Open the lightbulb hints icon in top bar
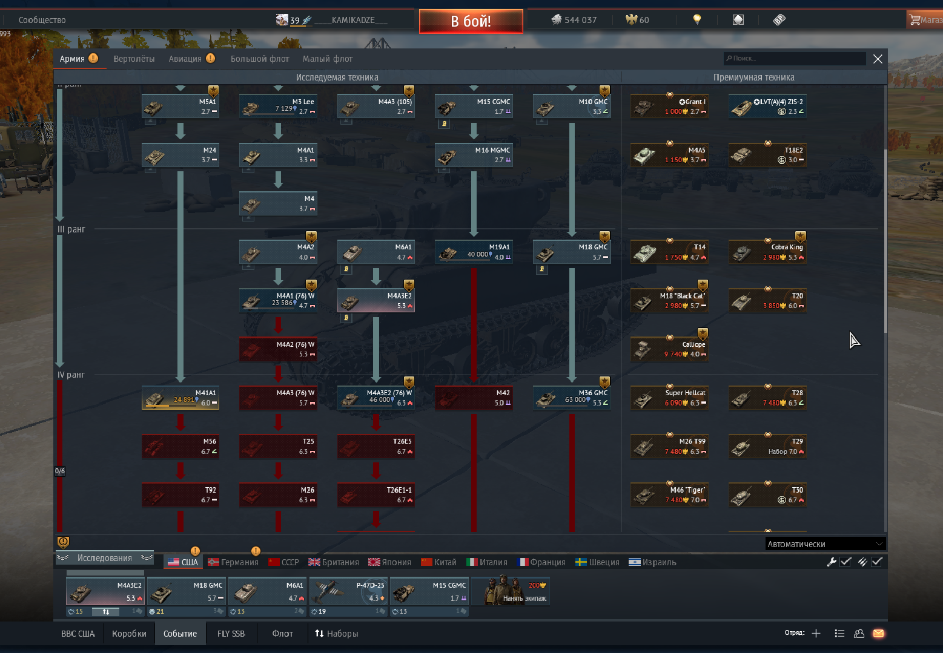The height and width of the screenshot is (653, 943). pos(697,19)
